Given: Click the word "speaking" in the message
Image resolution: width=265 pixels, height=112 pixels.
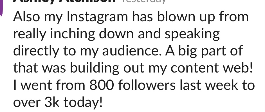Looking at the screenshot, I should [192, 34].
